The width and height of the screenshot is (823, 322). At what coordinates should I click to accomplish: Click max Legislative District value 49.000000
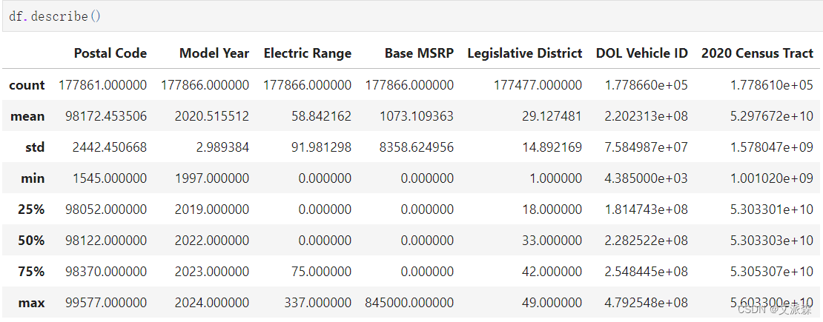pyautogui.click(x=552, y=303)
